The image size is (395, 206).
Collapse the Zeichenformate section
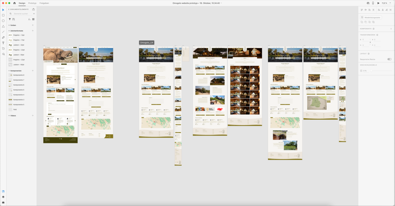click(9, 31)
